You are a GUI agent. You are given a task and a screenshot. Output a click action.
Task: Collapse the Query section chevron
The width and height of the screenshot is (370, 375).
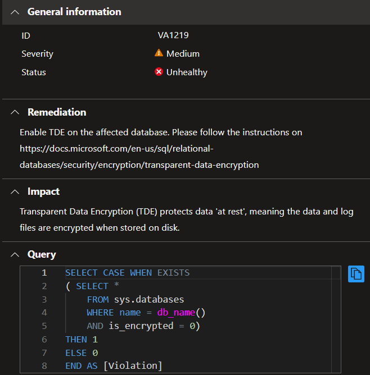[x=15, y=254]
